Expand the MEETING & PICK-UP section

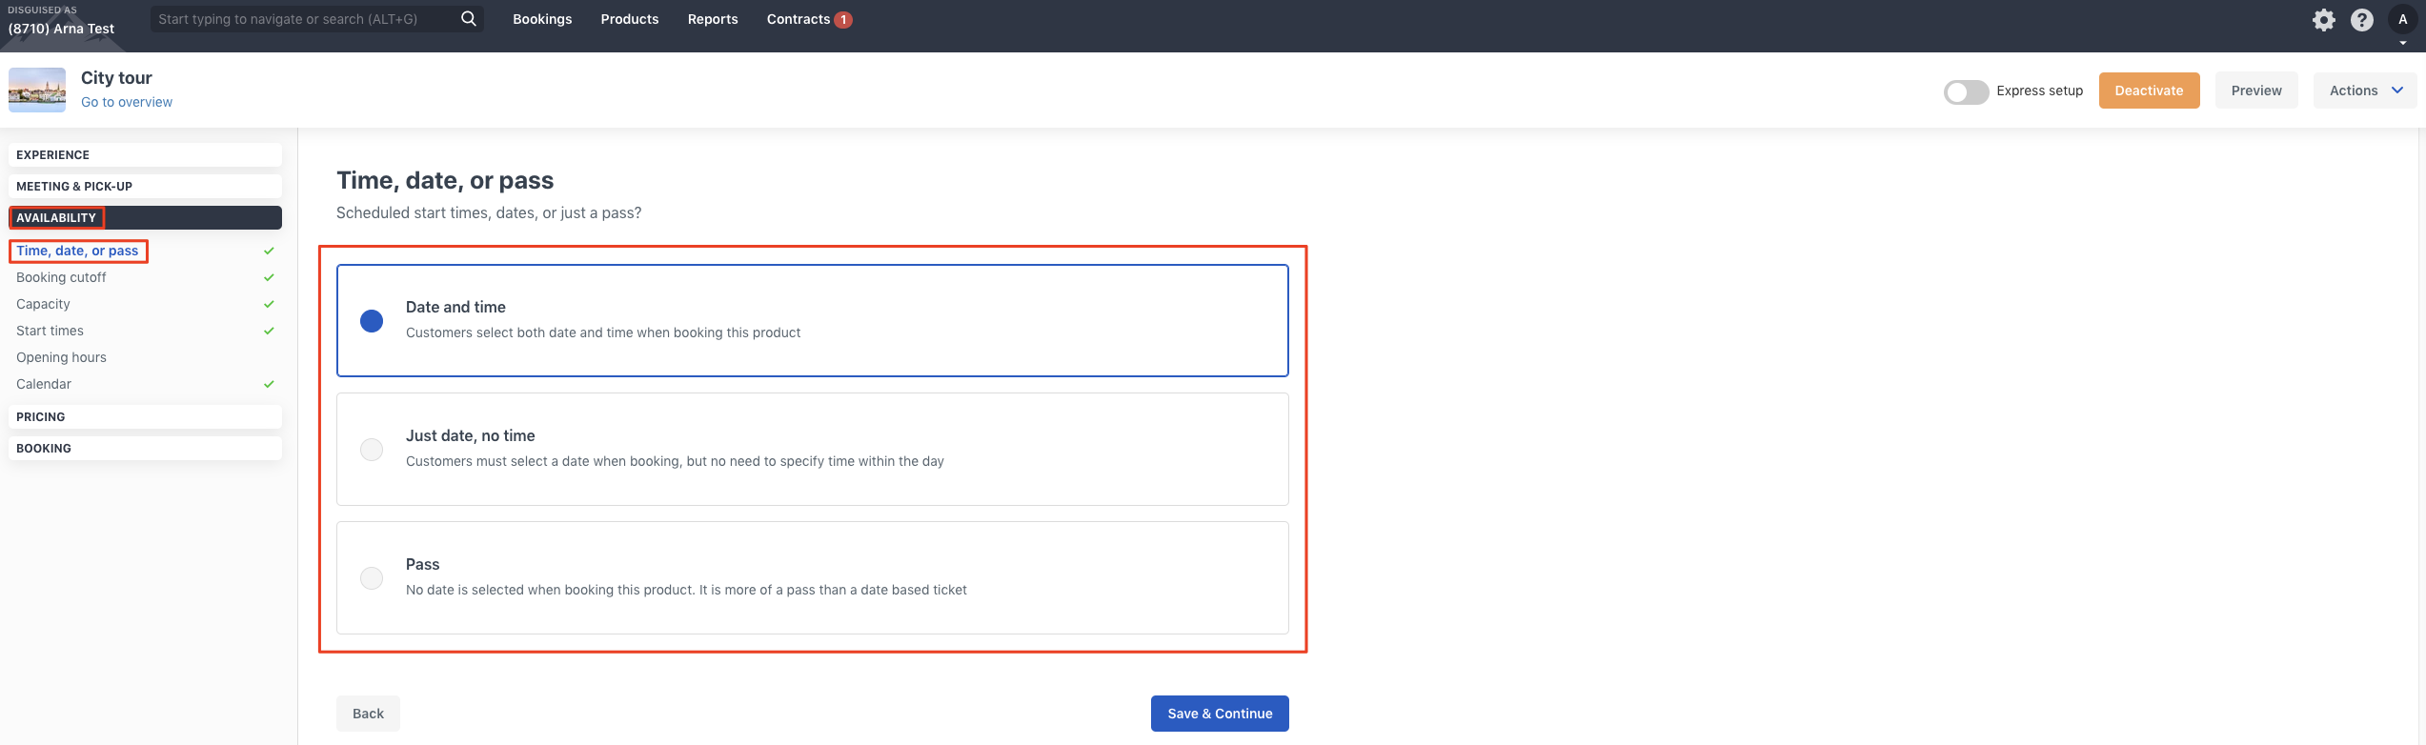point(145,186)
